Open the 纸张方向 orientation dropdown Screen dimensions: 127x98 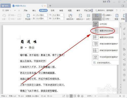point(70,17)
